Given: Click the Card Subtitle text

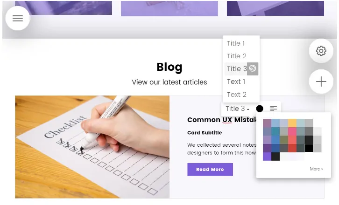Looking at the screenshot, I should [205, 133].
